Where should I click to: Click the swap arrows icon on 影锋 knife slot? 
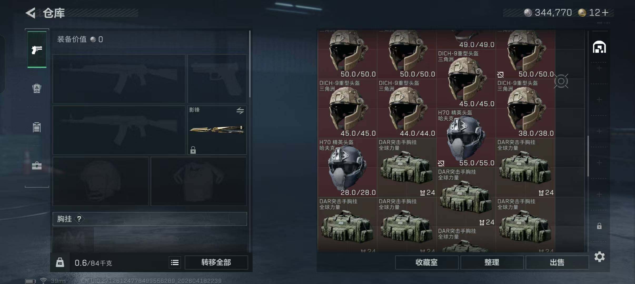point(240,111)
